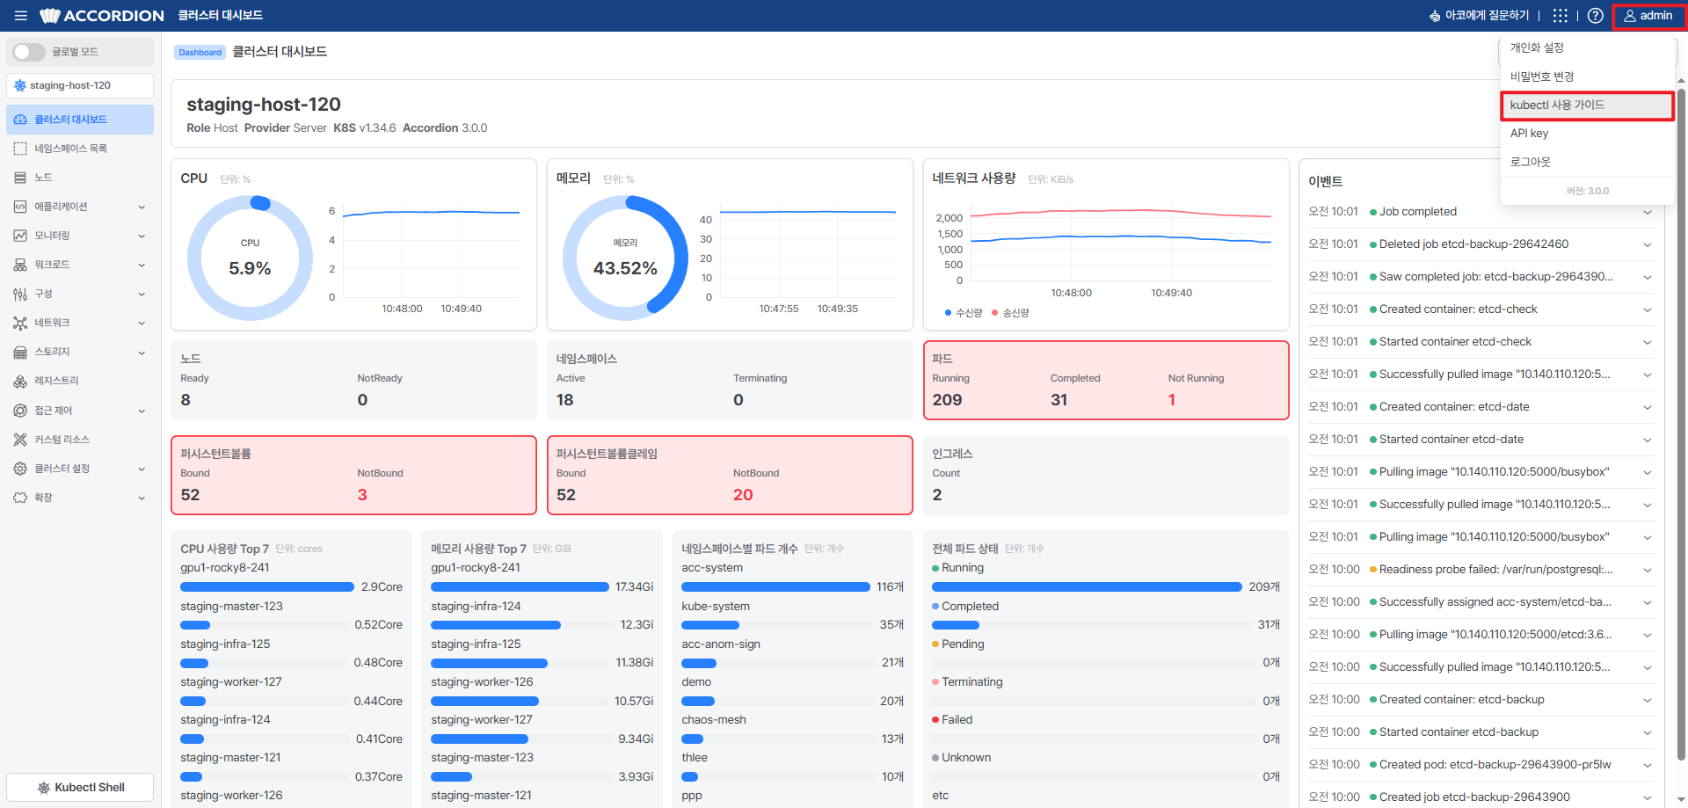Open the namespace list (네임스페이스 목록) icon
This screenshot has height=808, width=1688.
coord(20,149)
